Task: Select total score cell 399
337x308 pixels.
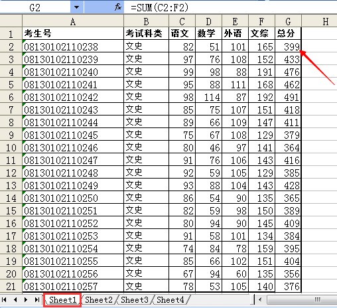Action: pos(288,46)
